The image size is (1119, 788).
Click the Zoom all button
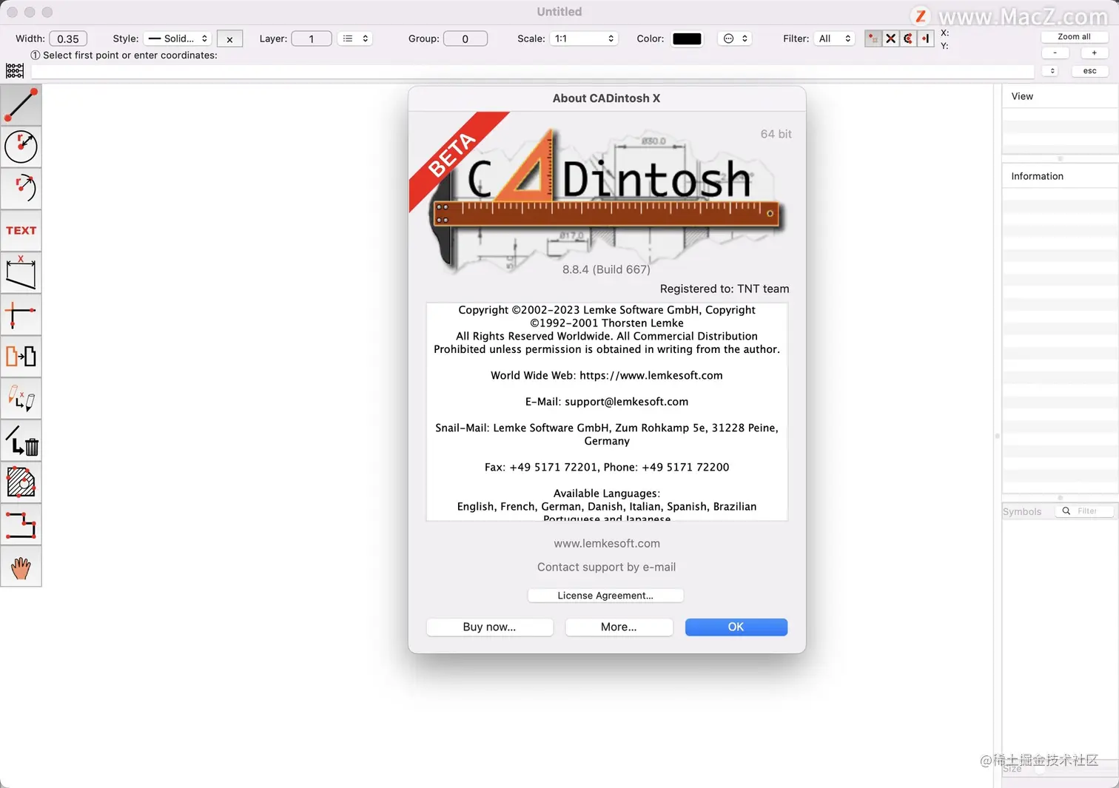click(1074, 36)
